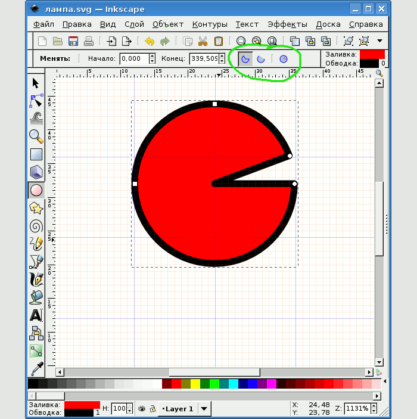The height and width of the screenshot is (419, 417).
Task: Toggle open arc mode
Action: (261, 59)
